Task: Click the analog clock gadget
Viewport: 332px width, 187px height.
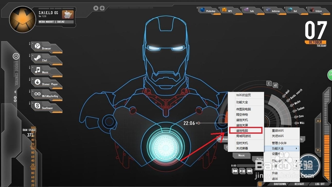Action: tap(309, 165)
